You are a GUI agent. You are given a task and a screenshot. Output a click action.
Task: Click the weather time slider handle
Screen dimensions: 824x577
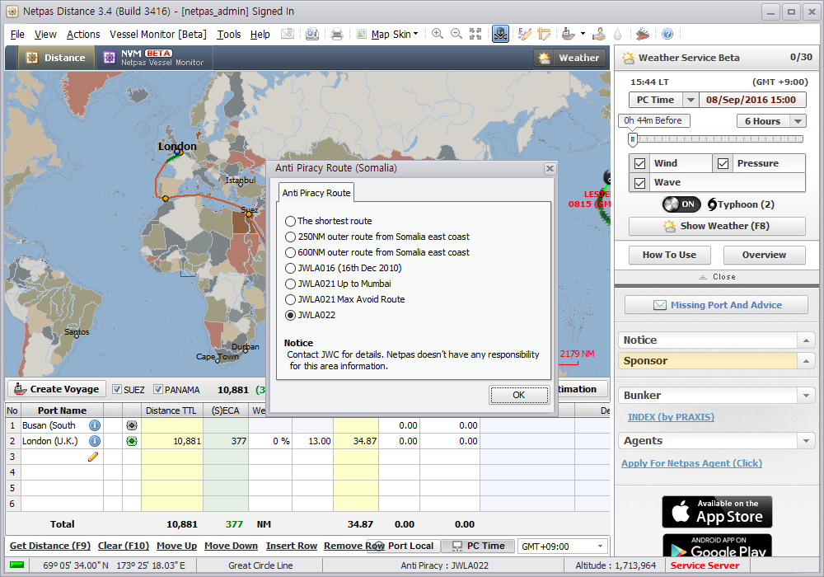click(633, 139)
